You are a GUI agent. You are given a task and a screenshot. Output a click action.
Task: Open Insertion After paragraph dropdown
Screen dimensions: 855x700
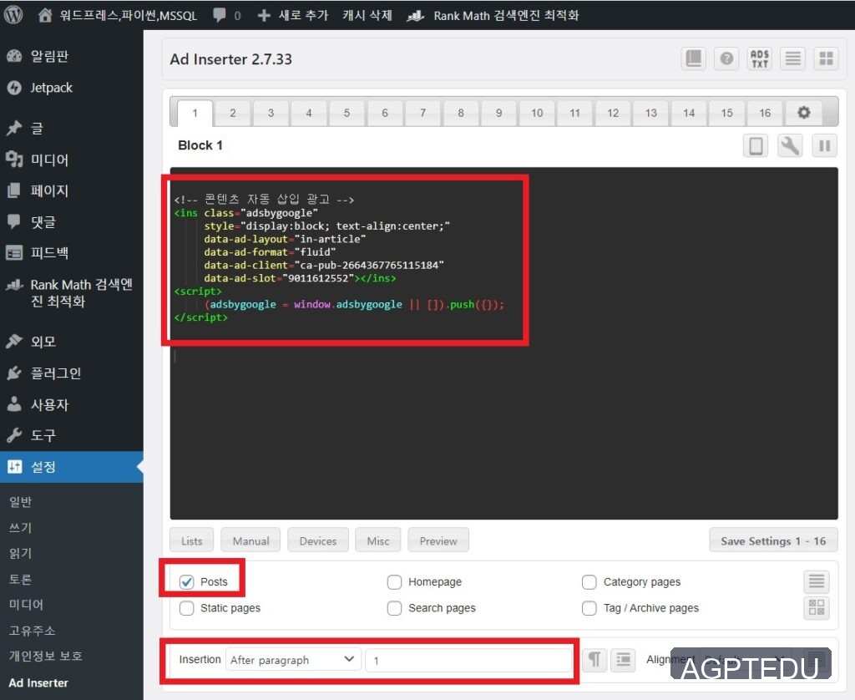(293, 660)
